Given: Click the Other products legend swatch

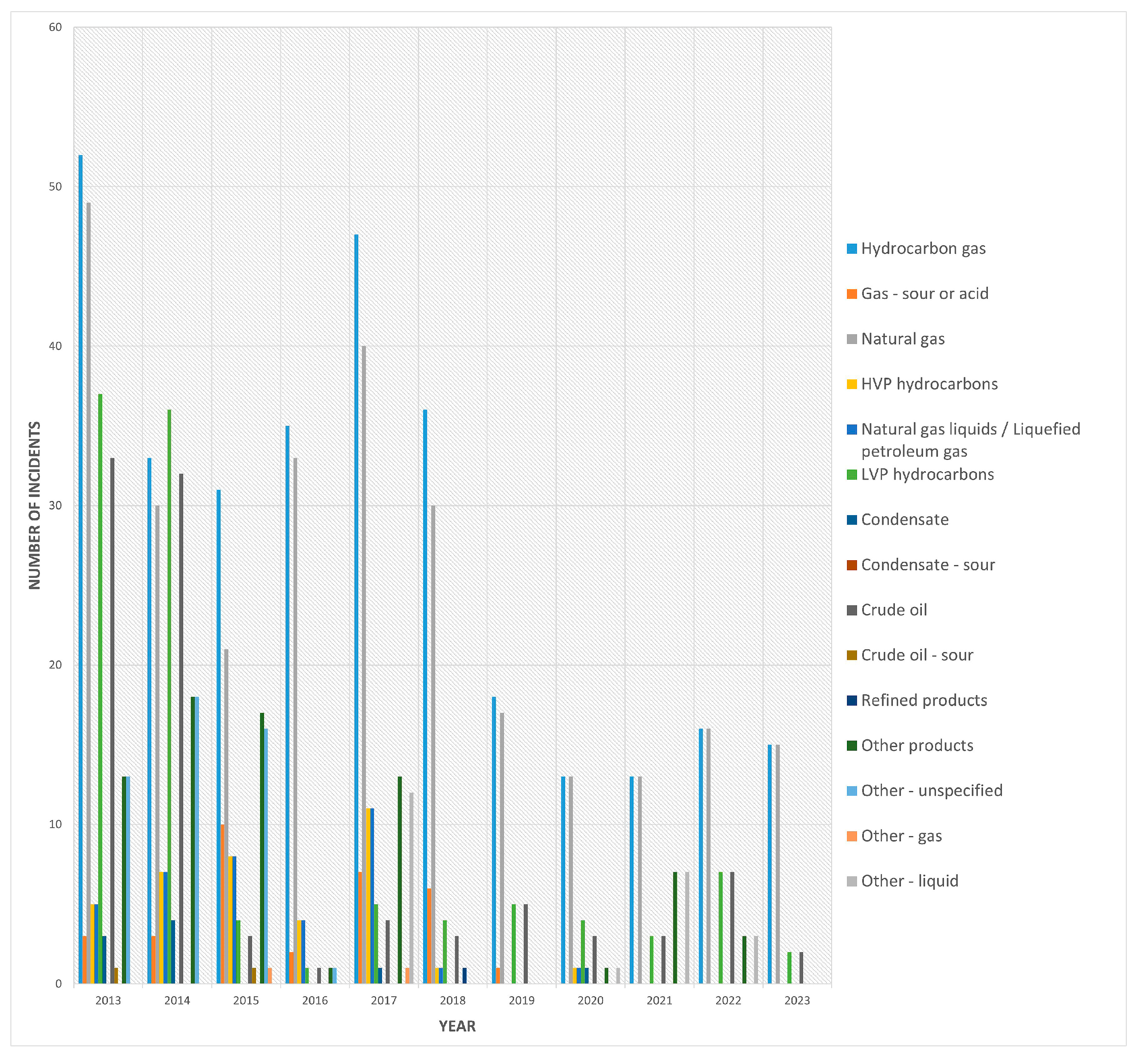Looking at the screenshot, I should 851,746.
